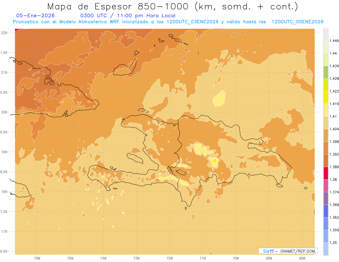Click the longitude label 69W
339x262 pixels.
(x=269, y=259)
